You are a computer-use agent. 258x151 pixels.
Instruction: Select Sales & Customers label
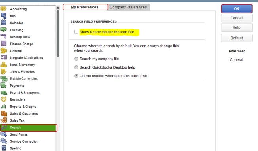click(x=24, y=114)
